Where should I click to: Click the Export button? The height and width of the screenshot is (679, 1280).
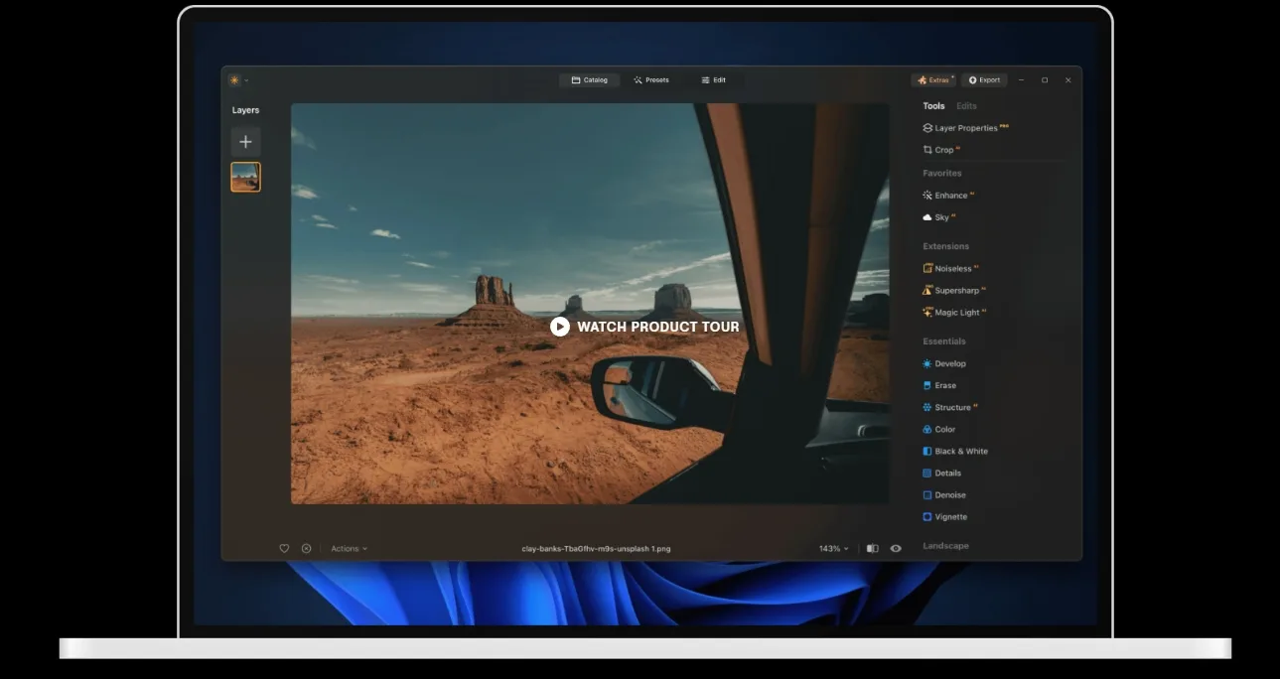click(984, 80)
